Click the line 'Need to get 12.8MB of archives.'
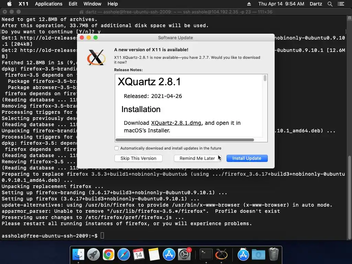This screenshot has width=352, height=264. coord(49,19)
